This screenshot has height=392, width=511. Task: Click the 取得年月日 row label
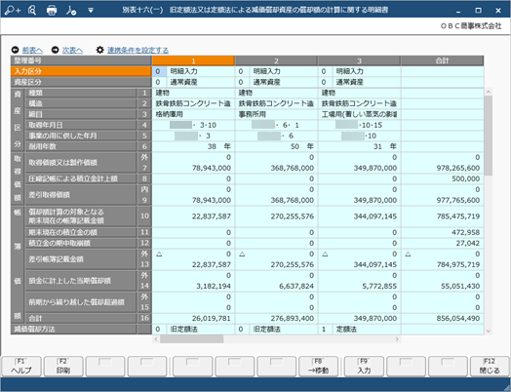(81, 125)
